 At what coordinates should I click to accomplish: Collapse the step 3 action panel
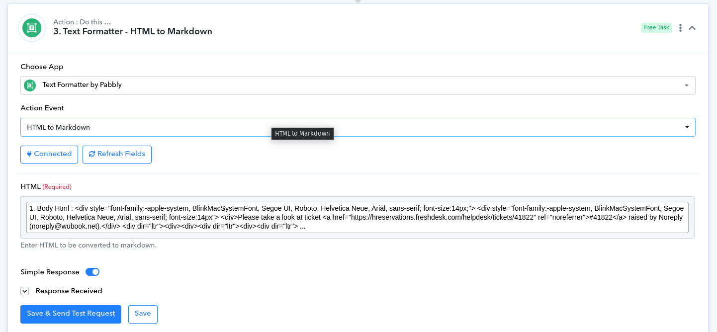tap(692, 28)
